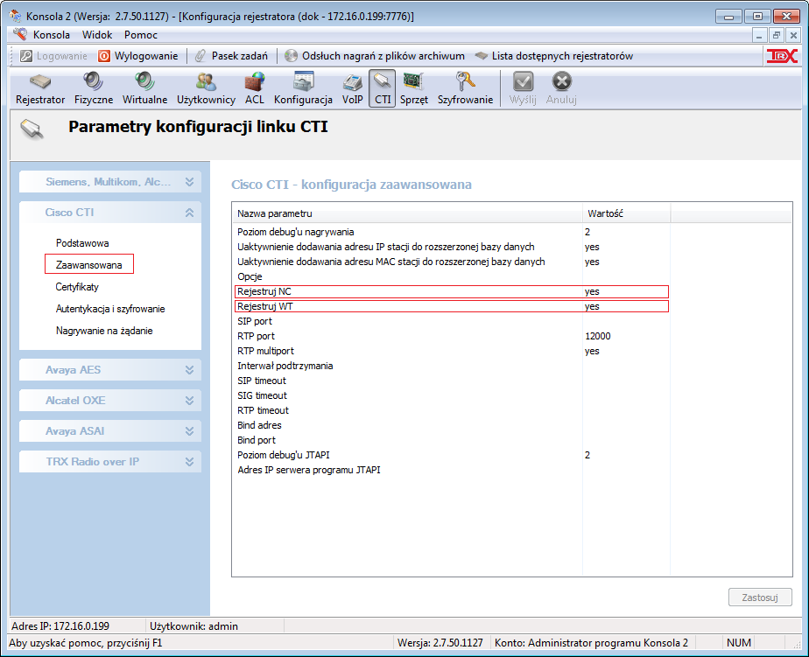
Task: Click the Logowanie toolbar item
Action: pos(53,56)
